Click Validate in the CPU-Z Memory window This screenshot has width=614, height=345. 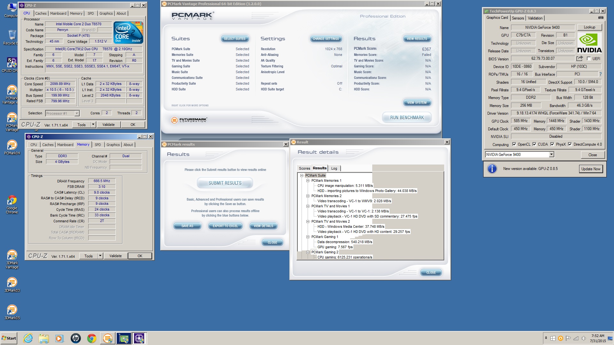click(x=115, y=256)
